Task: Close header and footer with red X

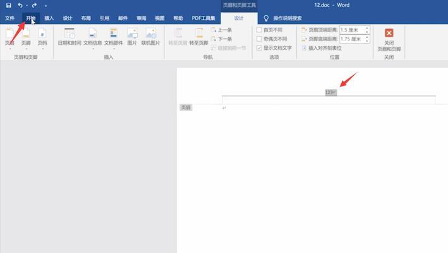Action: pos(389,33)
